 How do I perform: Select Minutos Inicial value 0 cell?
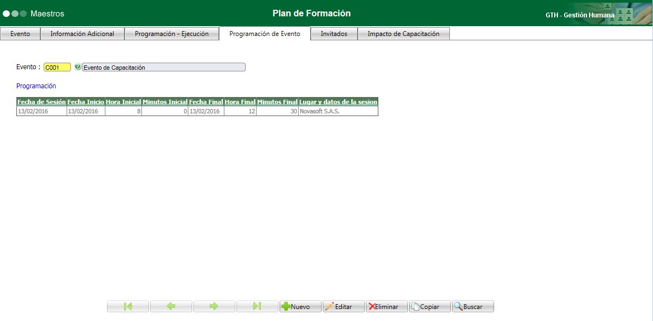click(x=165, y=111)
